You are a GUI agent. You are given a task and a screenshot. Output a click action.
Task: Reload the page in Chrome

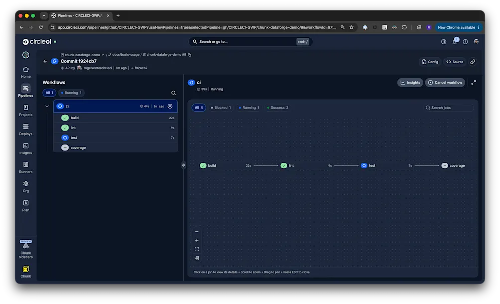click(41, 28)
